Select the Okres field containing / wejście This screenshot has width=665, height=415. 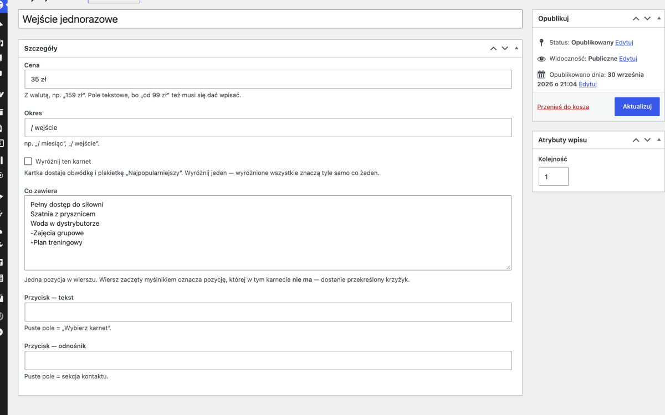pos(268,127)
